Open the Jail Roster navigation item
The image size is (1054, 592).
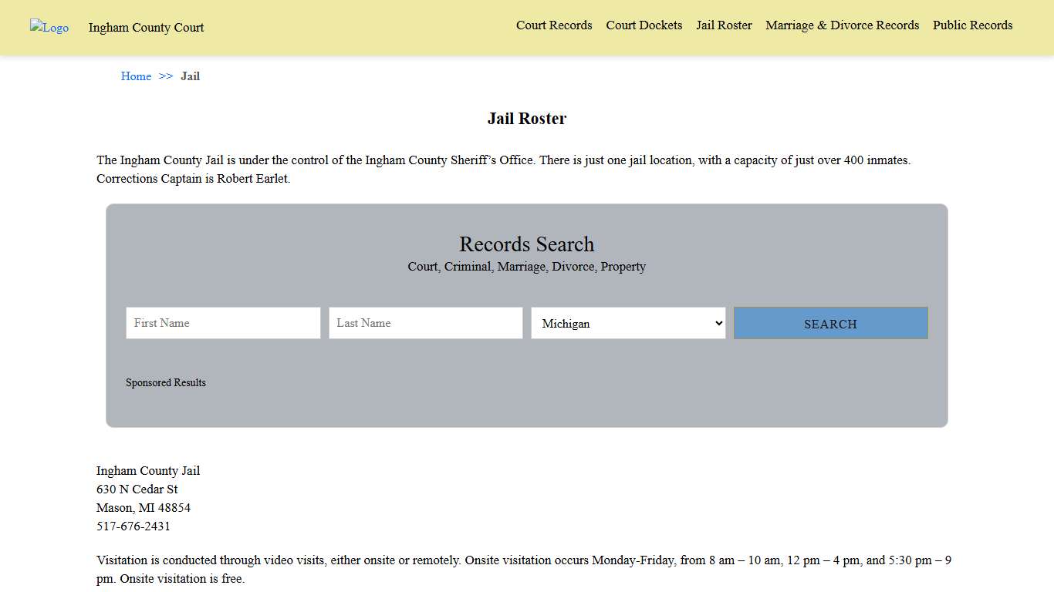[723, 25]
